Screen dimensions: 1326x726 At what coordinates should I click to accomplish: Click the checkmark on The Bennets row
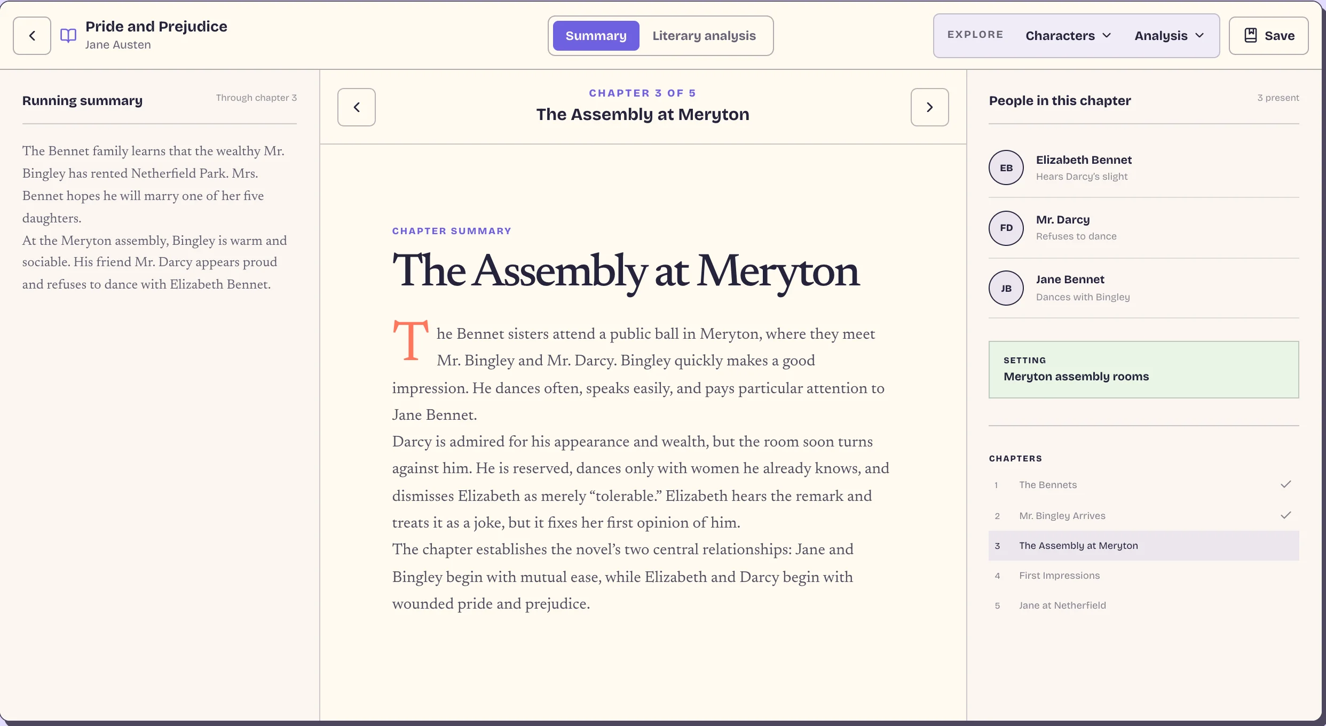coord(1286,484)
